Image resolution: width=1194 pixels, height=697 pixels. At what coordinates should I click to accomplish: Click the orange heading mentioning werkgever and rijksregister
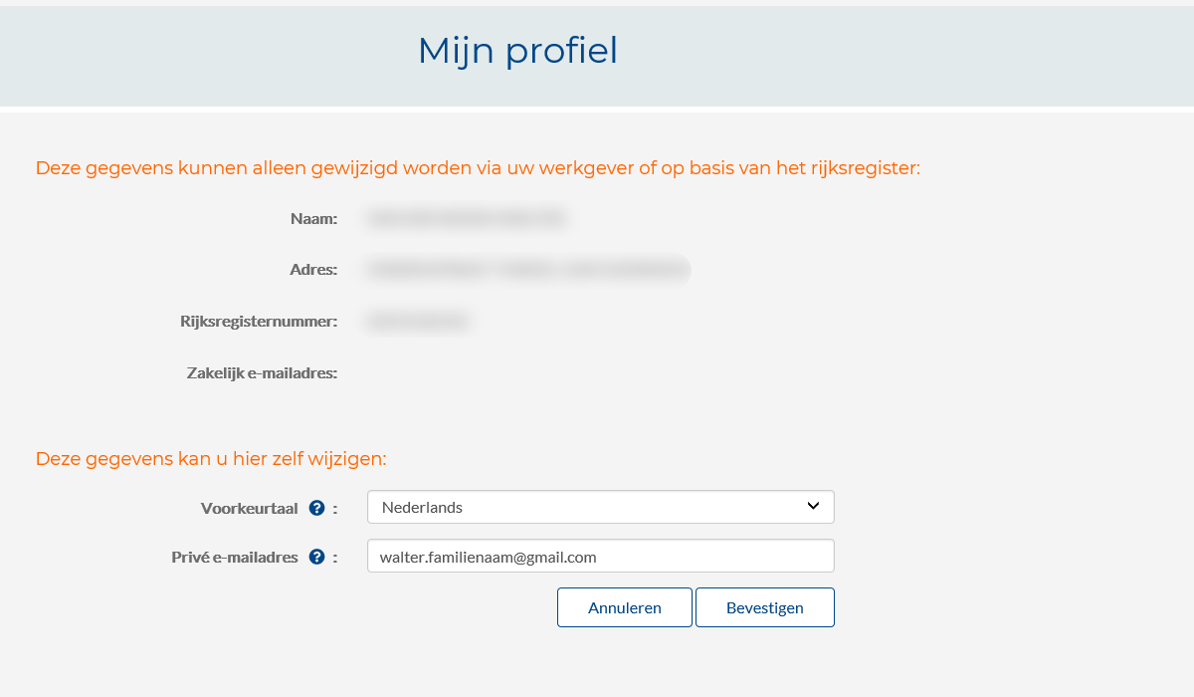click(x=478, y=168)
